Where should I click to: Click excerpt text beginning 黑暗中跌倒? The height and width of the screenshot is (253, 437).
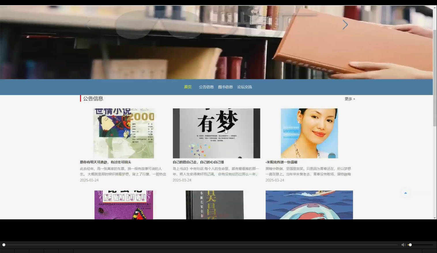click(308, 171)
